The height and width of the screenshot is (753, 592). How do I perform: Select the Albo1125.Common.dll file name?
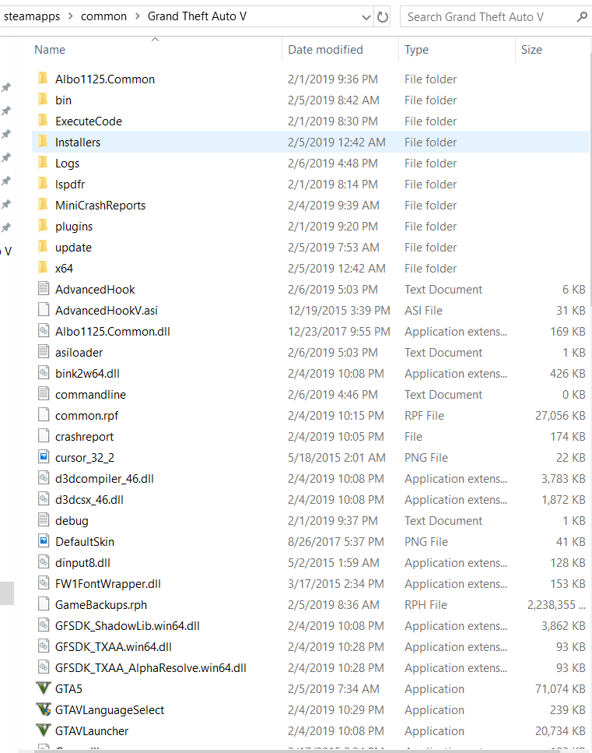112,332
